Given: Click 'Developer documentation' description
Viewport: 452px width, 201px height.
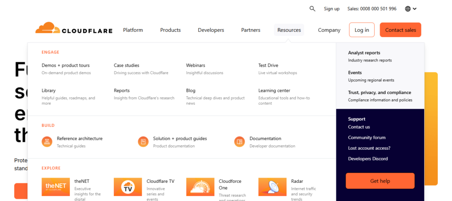Looking at the screenshot, I should click(272, 146).
